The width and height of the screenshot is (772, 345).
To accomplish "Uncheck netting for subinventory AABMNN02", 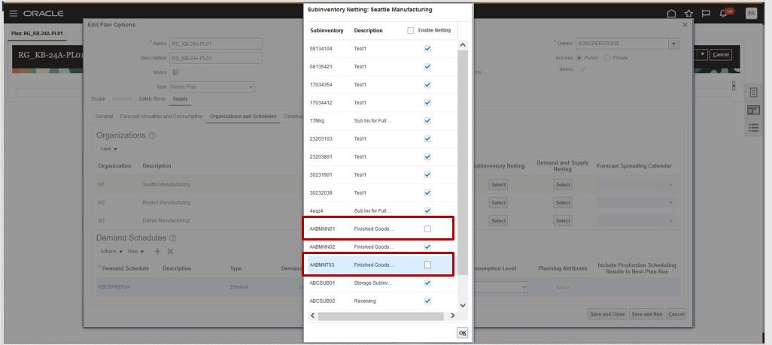I will click(427, 247).
